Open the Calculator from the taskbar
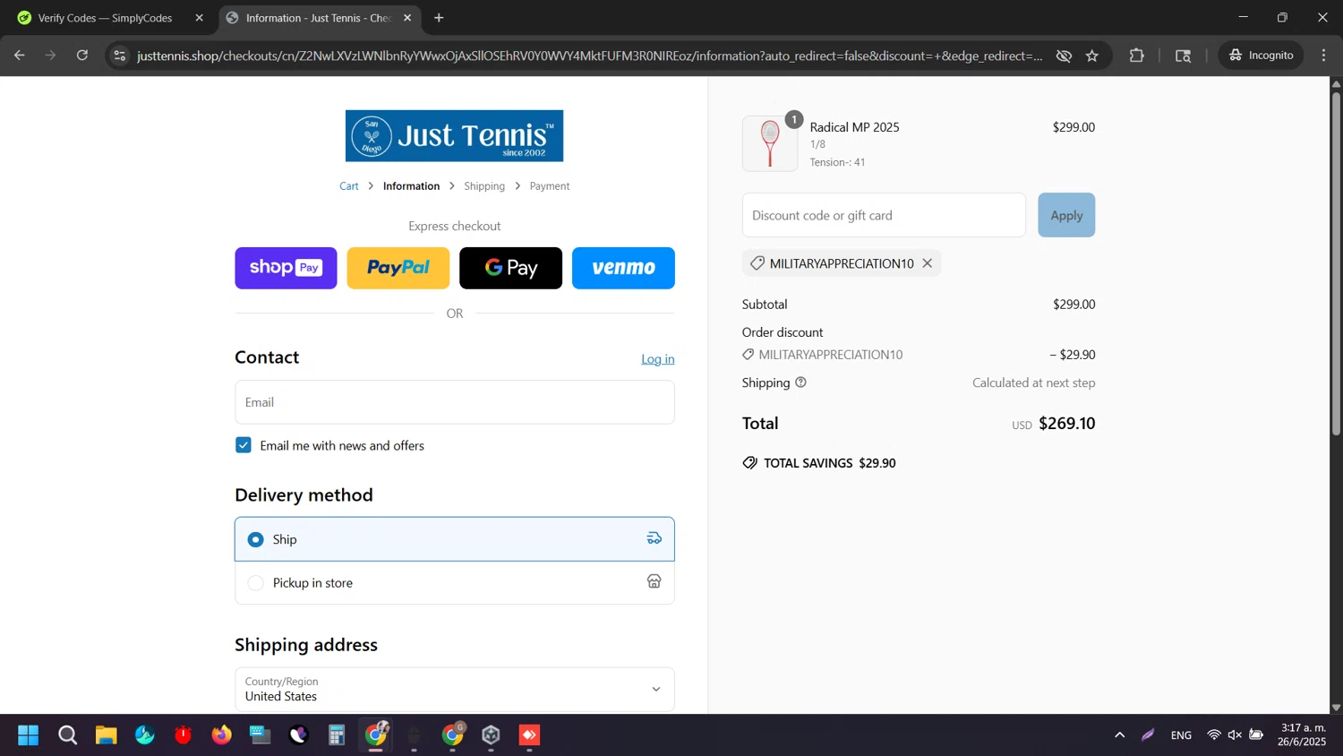Image resolution: width=1343 pixels, height=756 pixels. coord(337,735)
